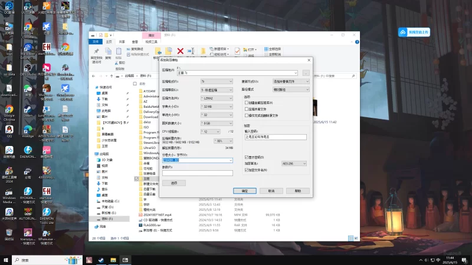Open the word size 32 dropdown
Image resolution: width=472 pixels, height=265 pixels.
pyautogui.click(x=217, y=115)
